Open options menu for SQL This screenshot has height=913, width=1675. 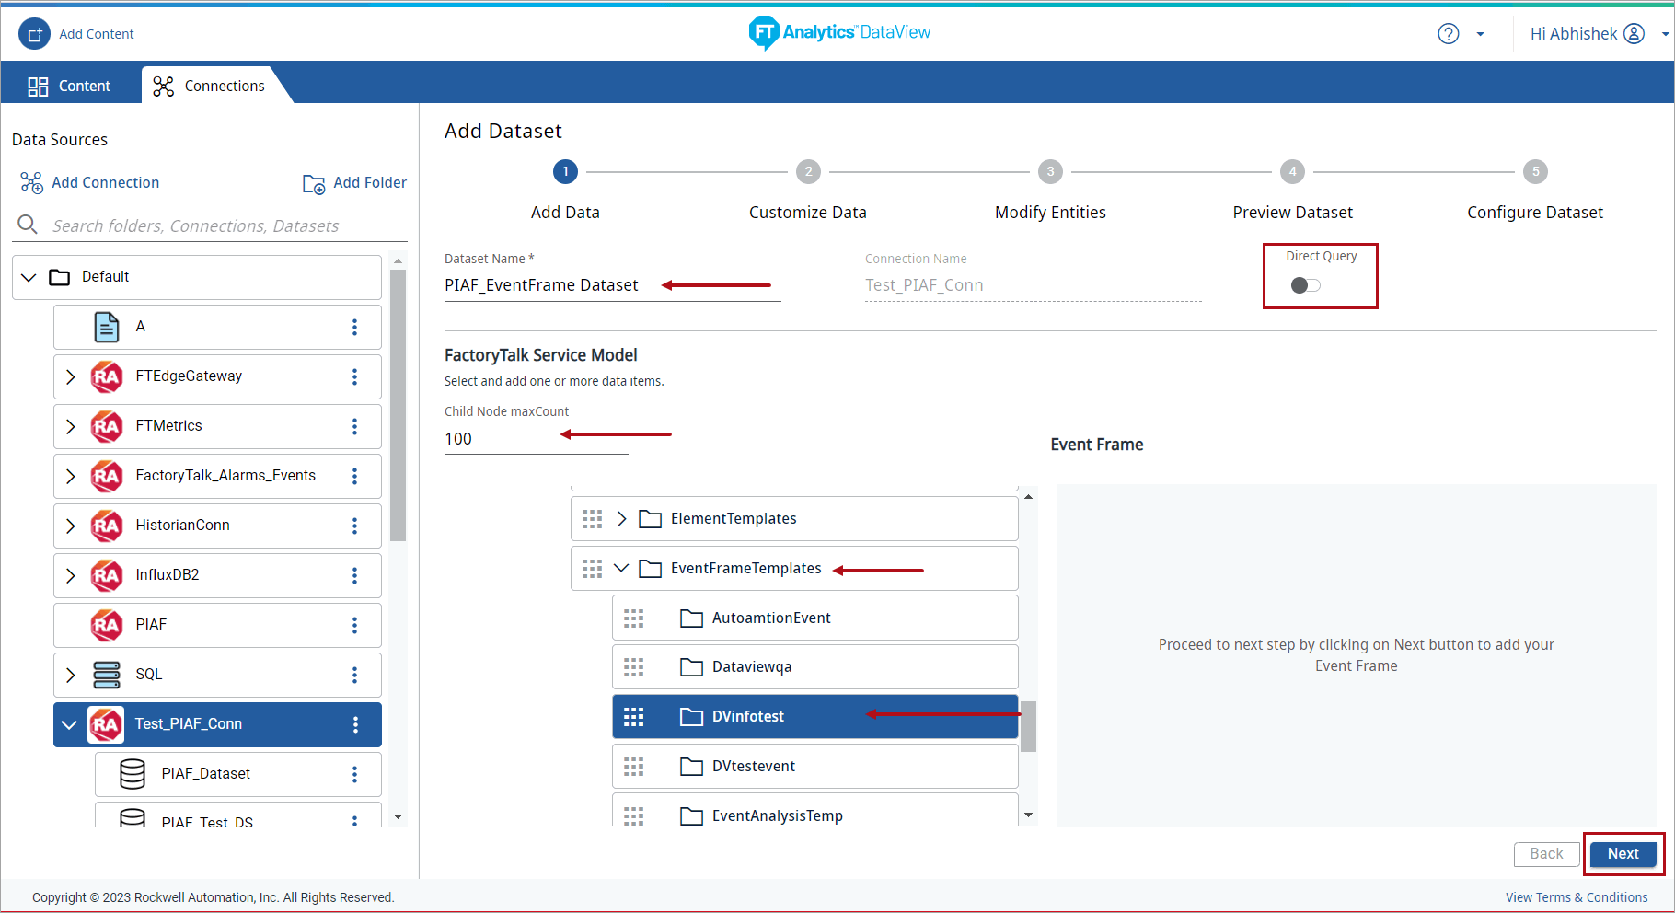(x=354, y=675)
